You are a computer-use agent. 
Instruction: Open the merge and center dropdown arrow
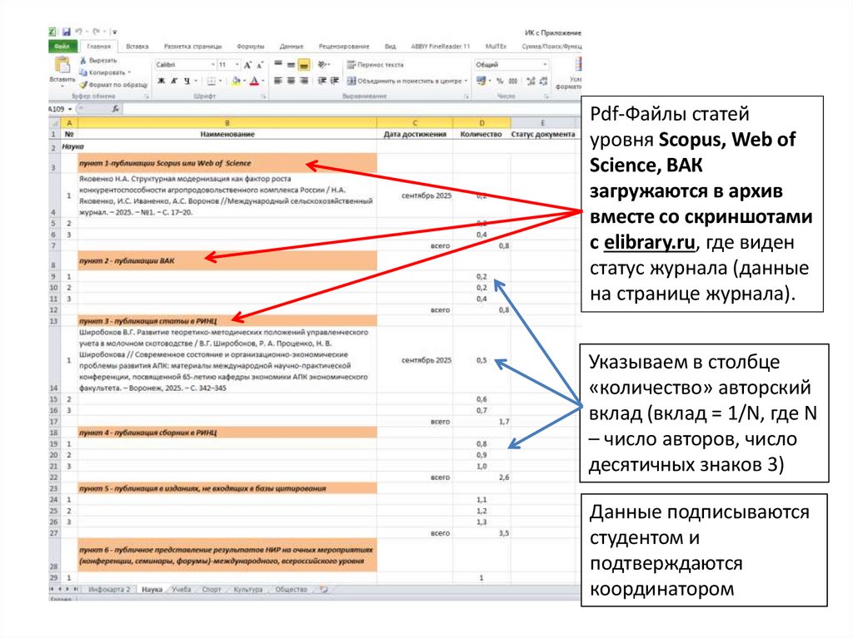point(466,81)
